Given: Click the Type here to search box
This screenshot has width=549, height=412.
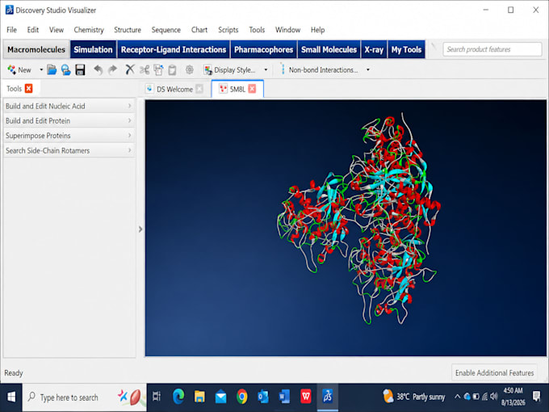Looking at the screenshot, I should [84, 397].
